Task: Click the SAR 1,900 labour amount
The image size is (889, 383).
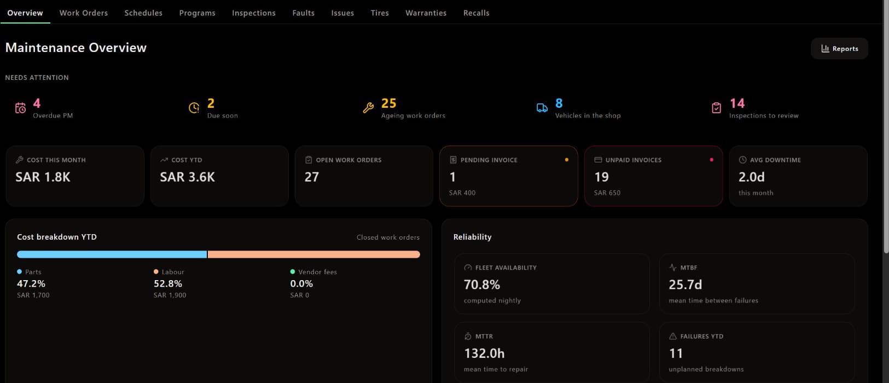Action: [170, 295]
